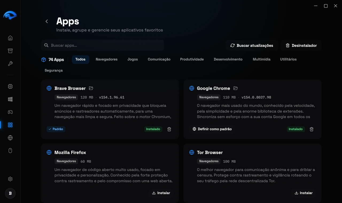Filter apps by the Segurança tab
The width and height of the screenshot is (342, 203).
click(54, 71)
